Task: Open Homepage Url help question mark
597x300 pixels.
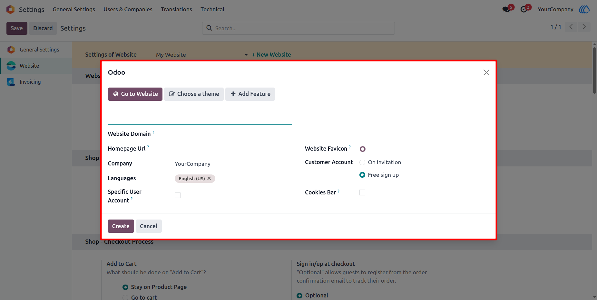Action: point(148,147)
